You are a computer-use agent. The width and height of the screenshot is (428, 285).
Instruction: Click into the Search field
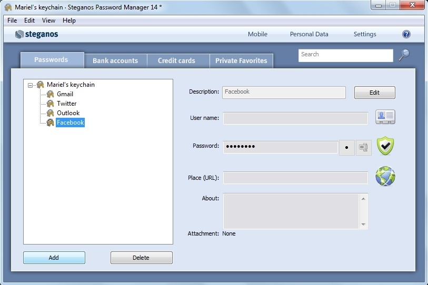[x=345, y=56]
